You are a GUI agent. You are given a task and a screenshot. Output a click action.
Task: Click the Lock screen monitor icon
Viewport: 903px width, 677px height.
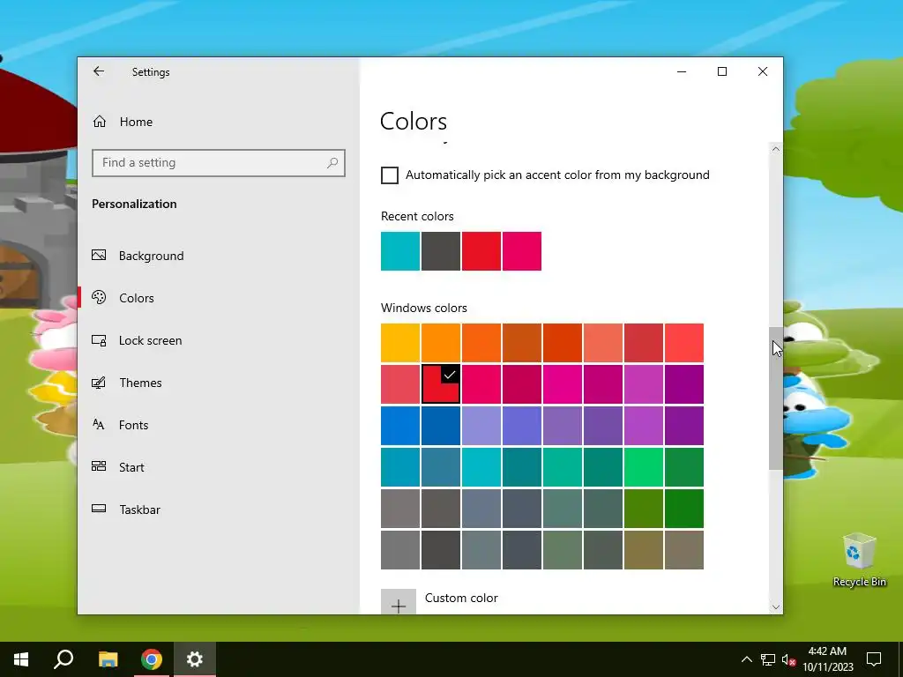point(99,340)
